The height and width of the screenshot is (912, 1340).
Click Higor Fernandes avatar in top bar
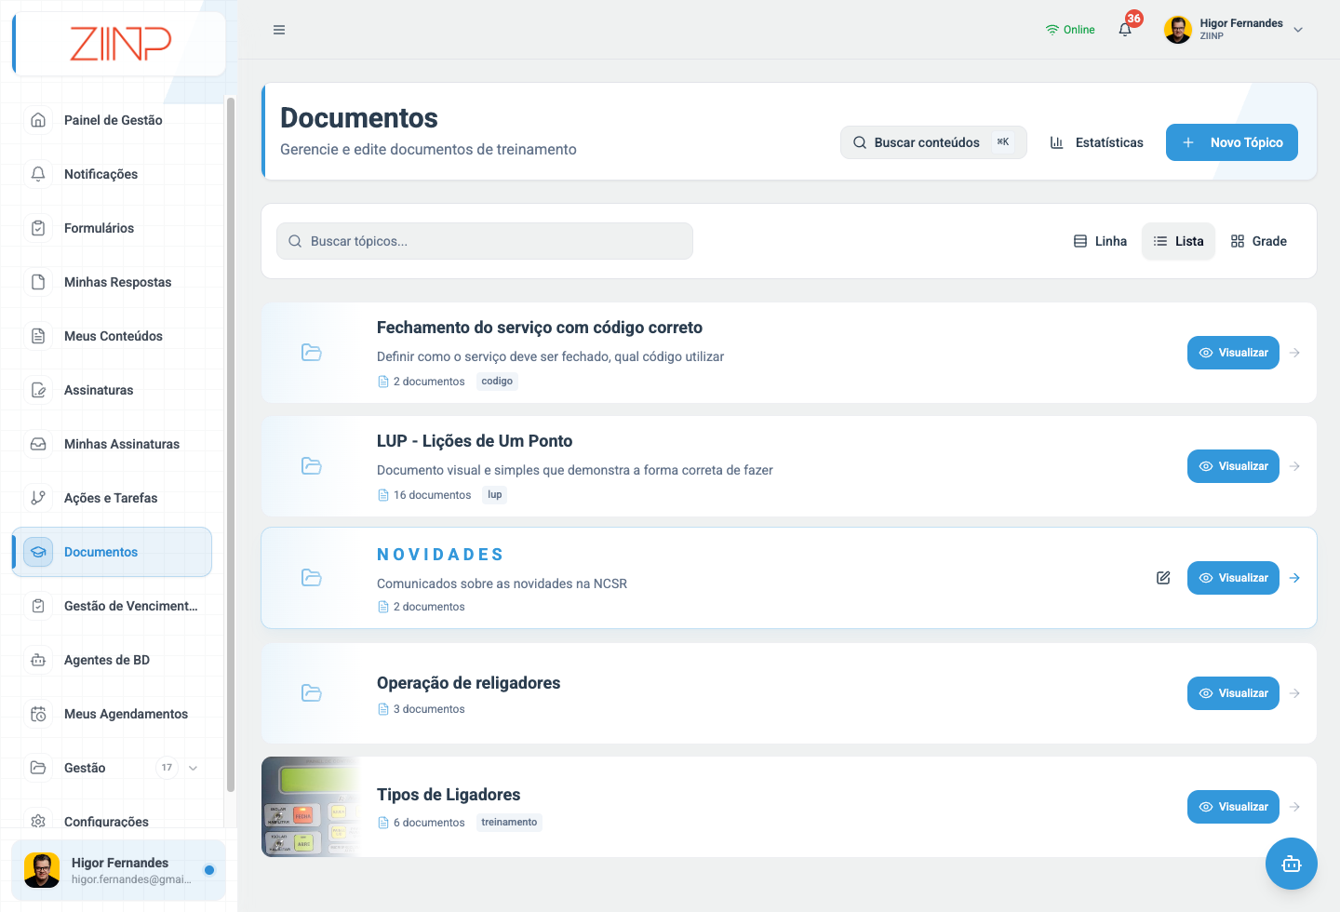tap(1178, 30)
